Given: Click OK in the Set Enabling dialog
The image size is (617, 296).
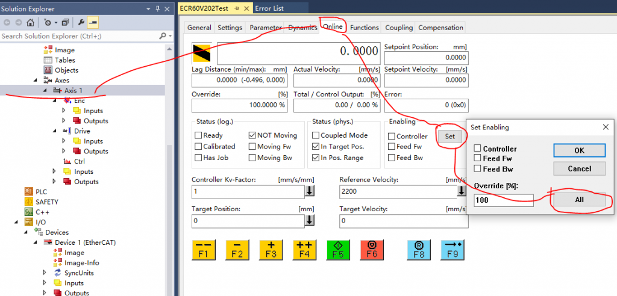Looking at the screenshot, I should [x=579, y=150].
